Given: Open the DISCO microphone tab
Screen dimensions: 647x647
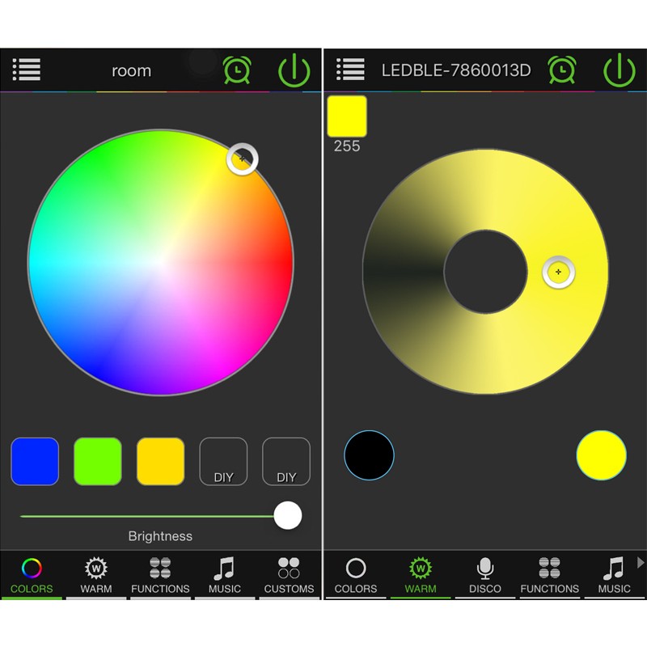Looking at the screenshot, I should pos(484,575).
